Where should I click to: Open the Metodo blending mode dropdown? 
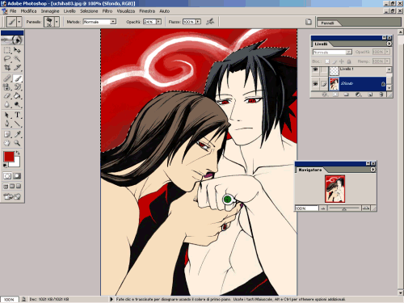click(113, 22)
